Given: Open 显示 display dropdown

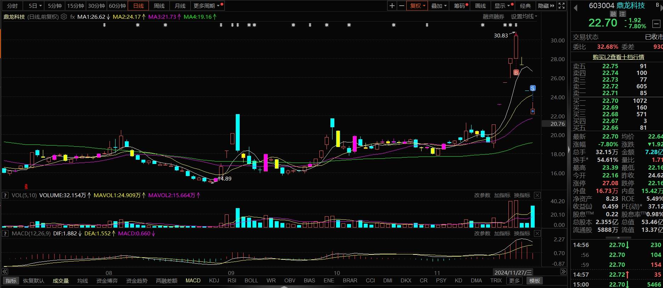Looking at the screenshot, I should [x=503, y=6].
